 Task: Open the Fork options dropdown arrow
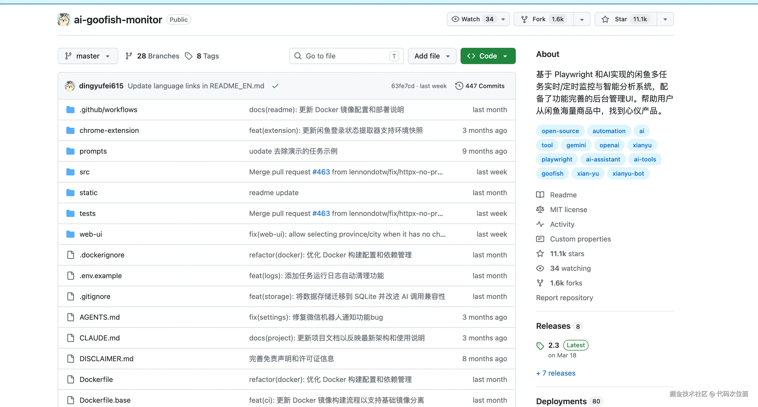coord(582,19)
